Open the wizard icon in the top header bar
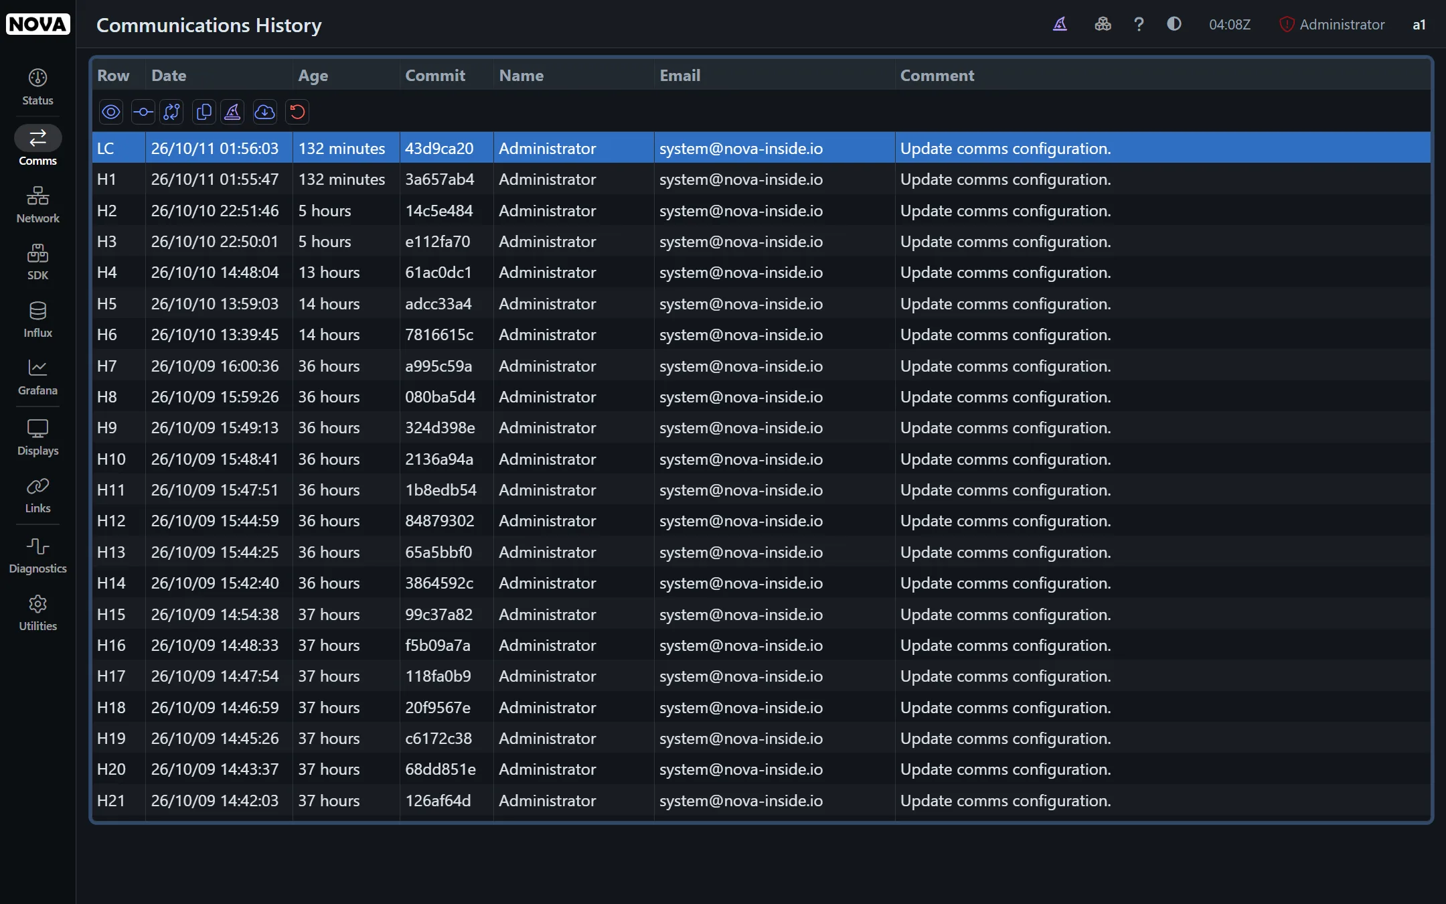This screenshot has height=904, width=1446. click(1060, 25)
